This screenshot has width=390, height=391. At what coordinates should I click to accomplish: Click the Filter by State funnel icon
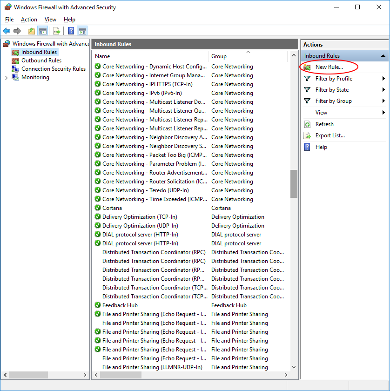(x=307, y=90)
